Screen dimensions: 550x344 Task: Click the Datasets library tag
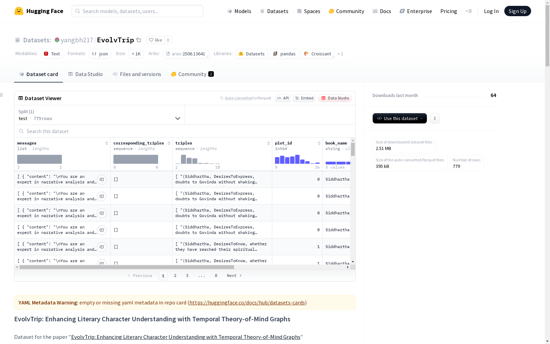[252, 54]
